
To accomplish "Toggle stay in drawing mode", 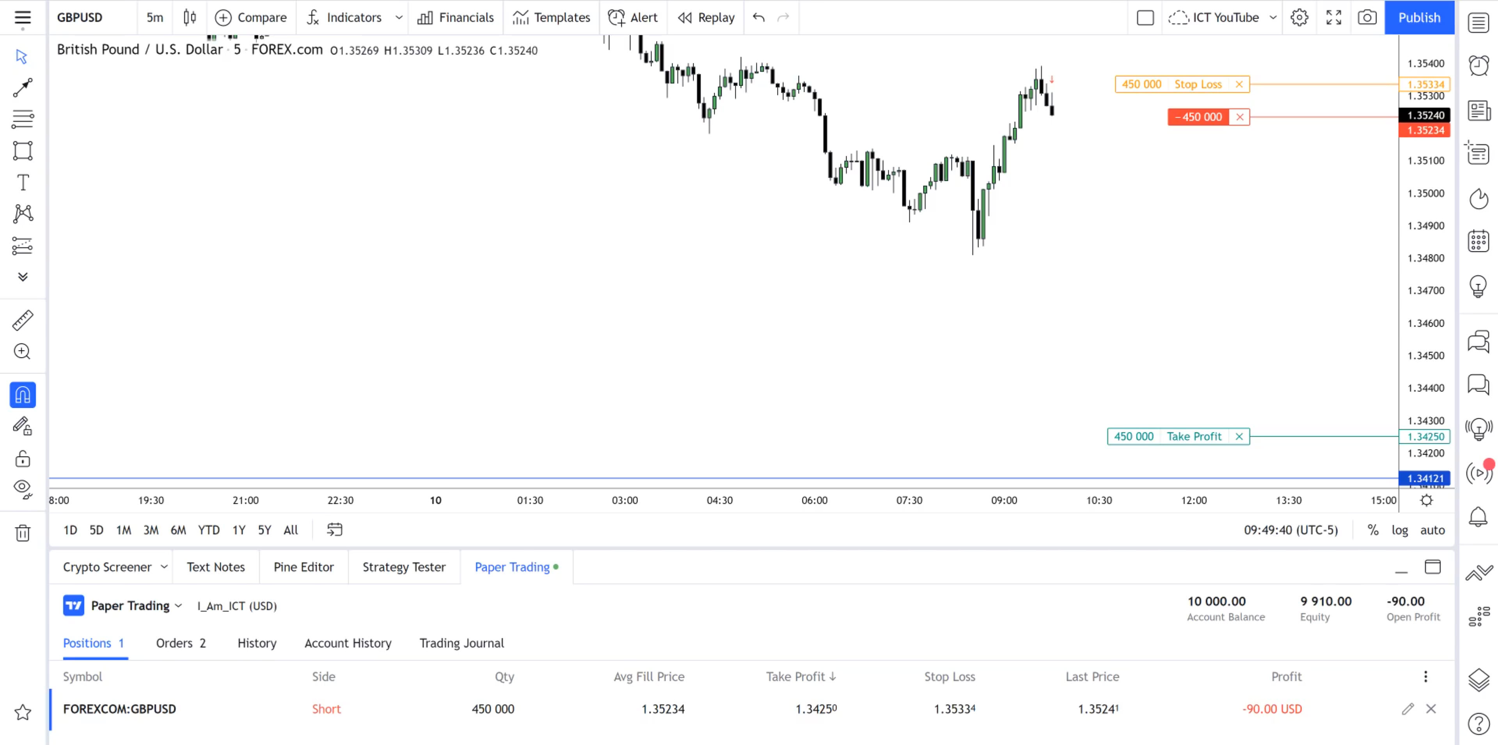I will [23, 426].
